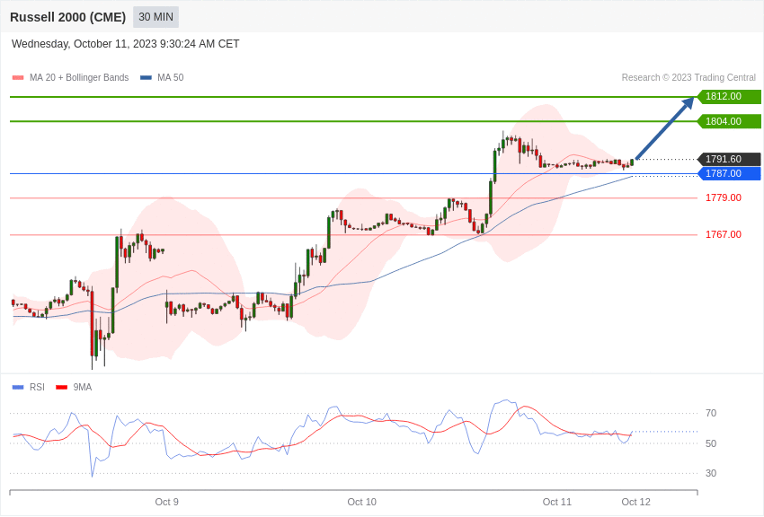Click the Oct 12 date marker
The image size is (764, 517).
tap(635, 502)
